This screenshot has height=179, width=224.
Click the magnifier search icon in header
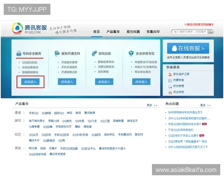[210, 32]
